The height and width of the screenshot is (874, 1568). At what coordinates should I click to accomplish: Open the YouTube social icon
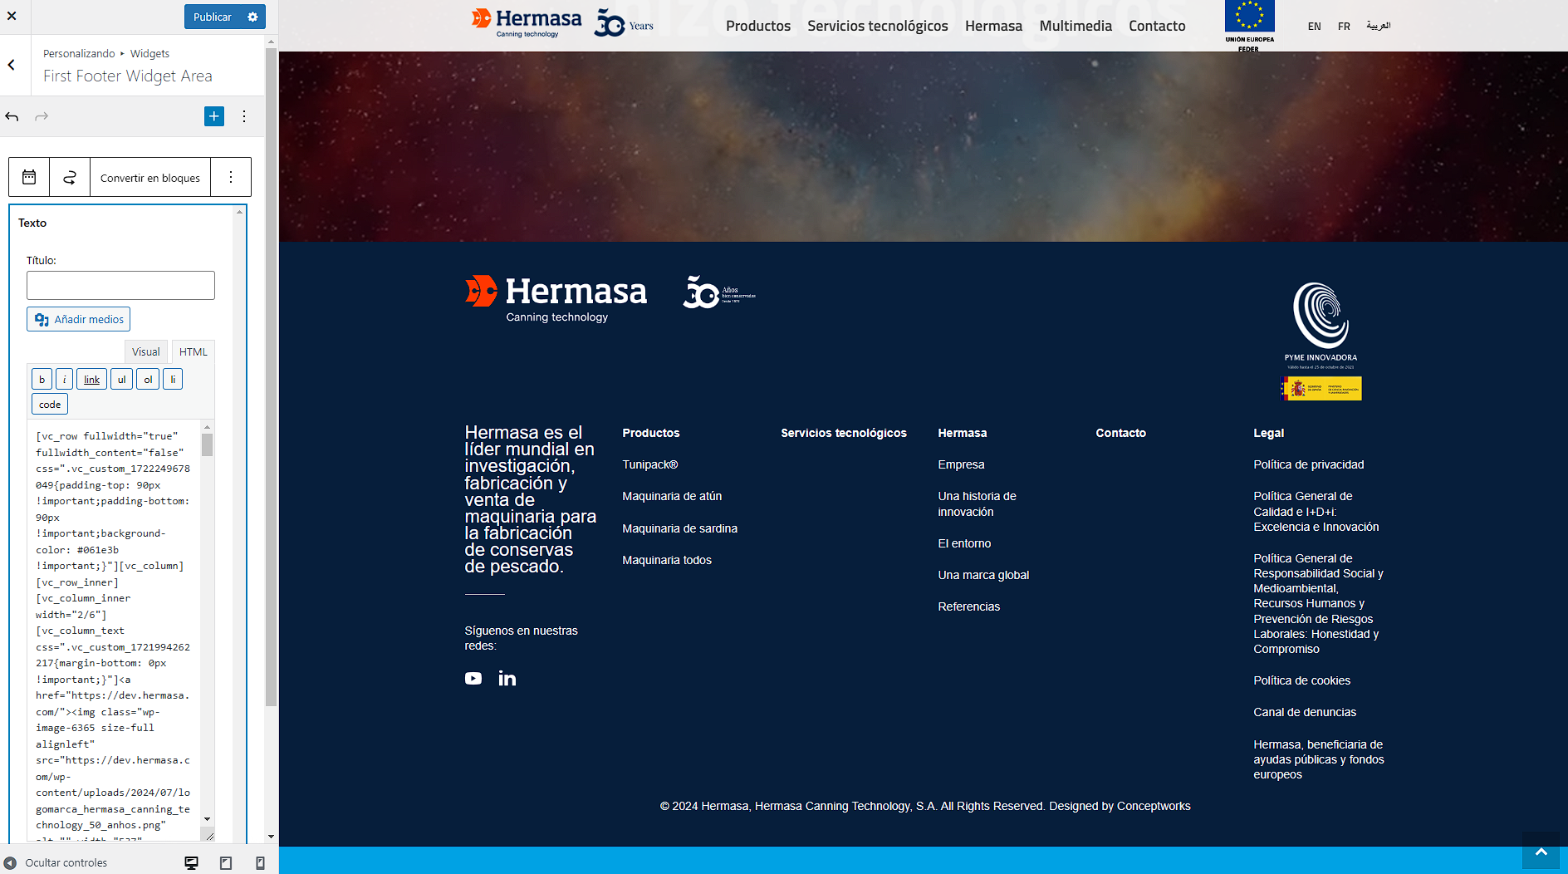pyautogui.click(x=473, y=679)
